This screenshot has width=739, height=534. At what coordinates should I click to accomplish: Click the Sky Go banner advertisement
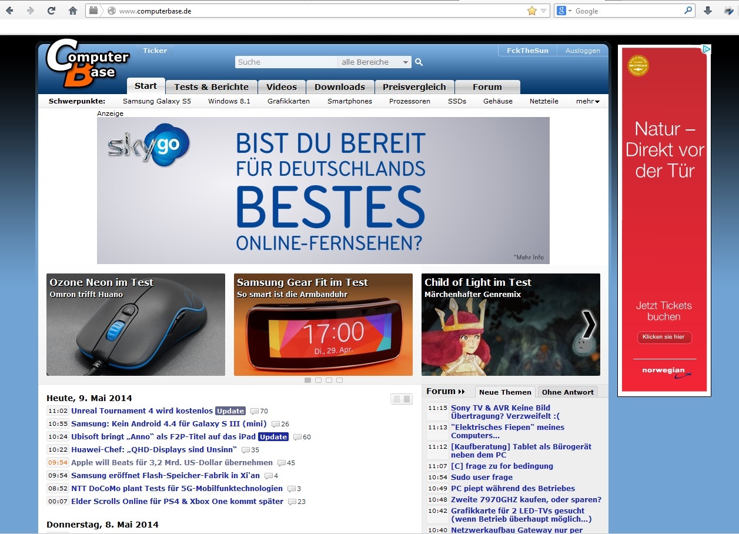(323, 191)
